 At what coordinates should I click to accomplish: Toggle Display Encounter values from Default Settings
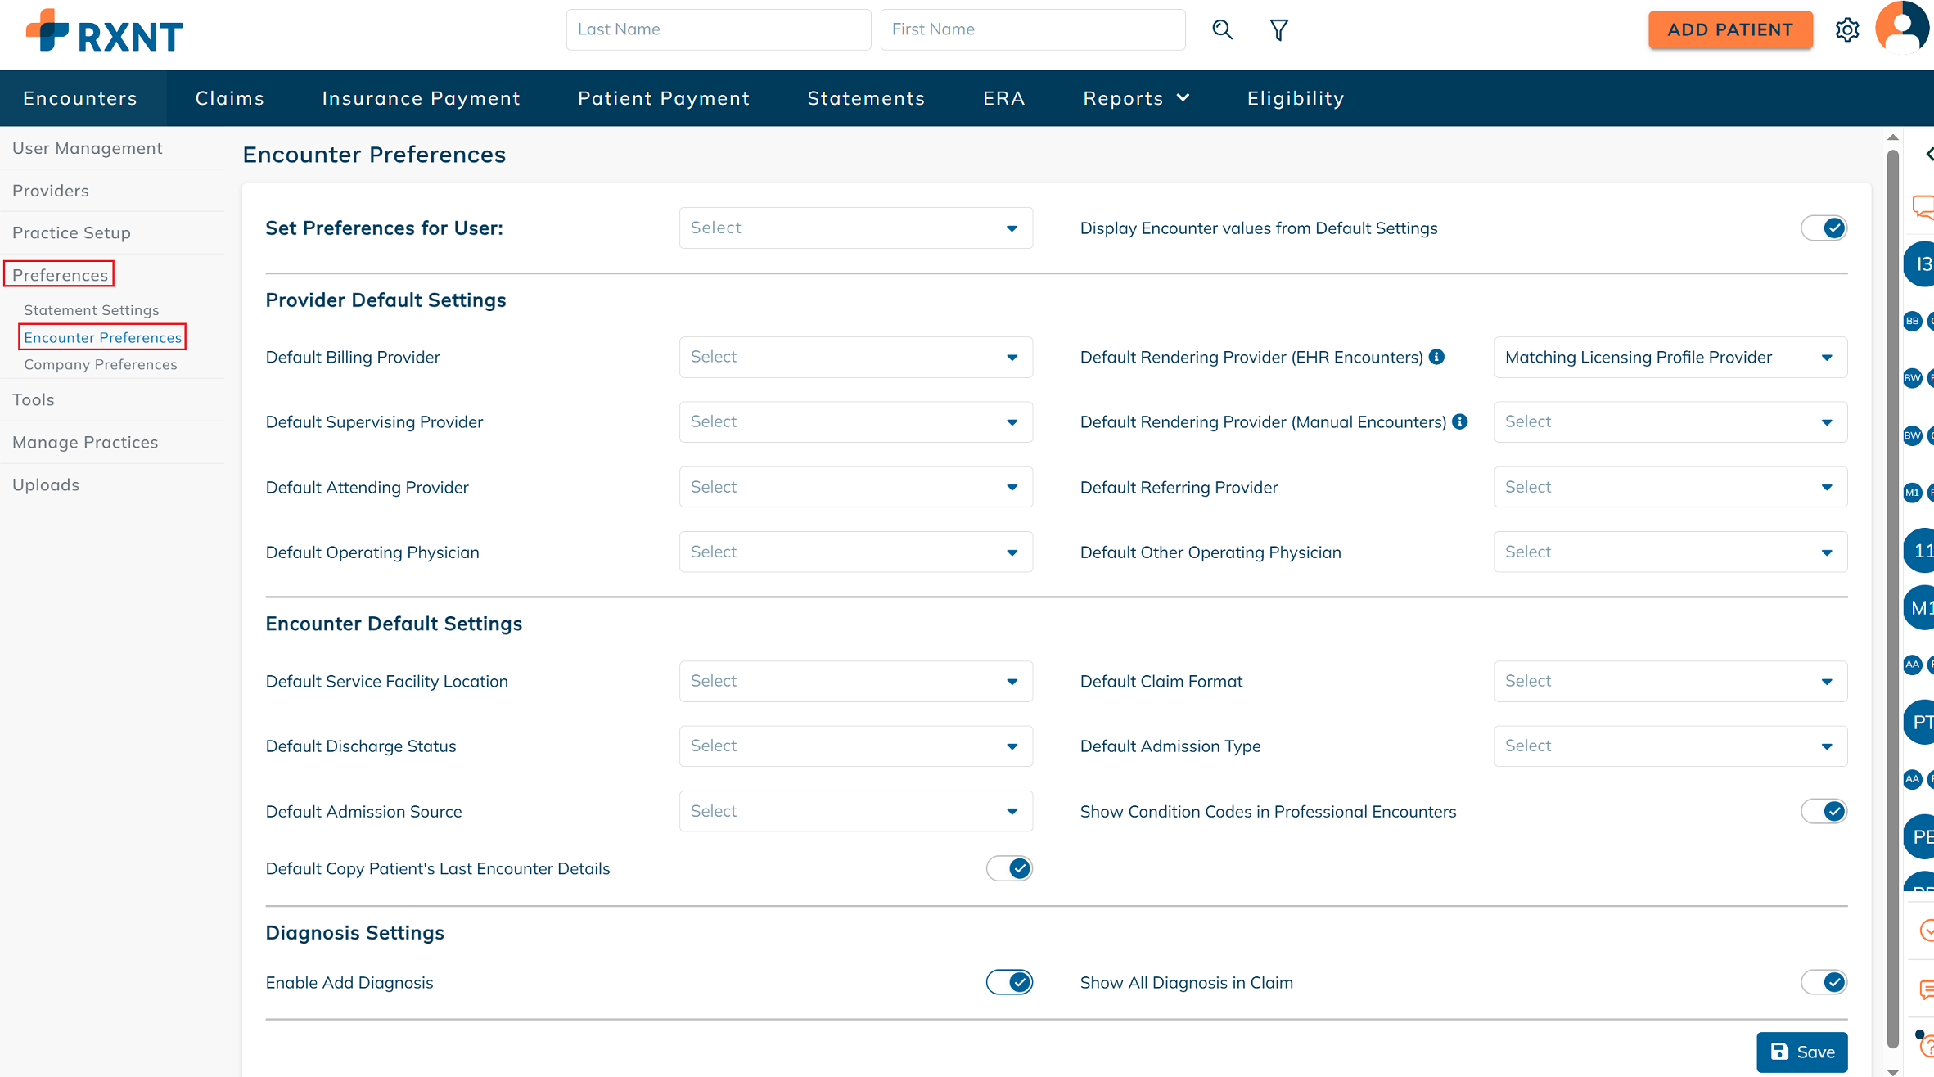[x=1824, y=228]
